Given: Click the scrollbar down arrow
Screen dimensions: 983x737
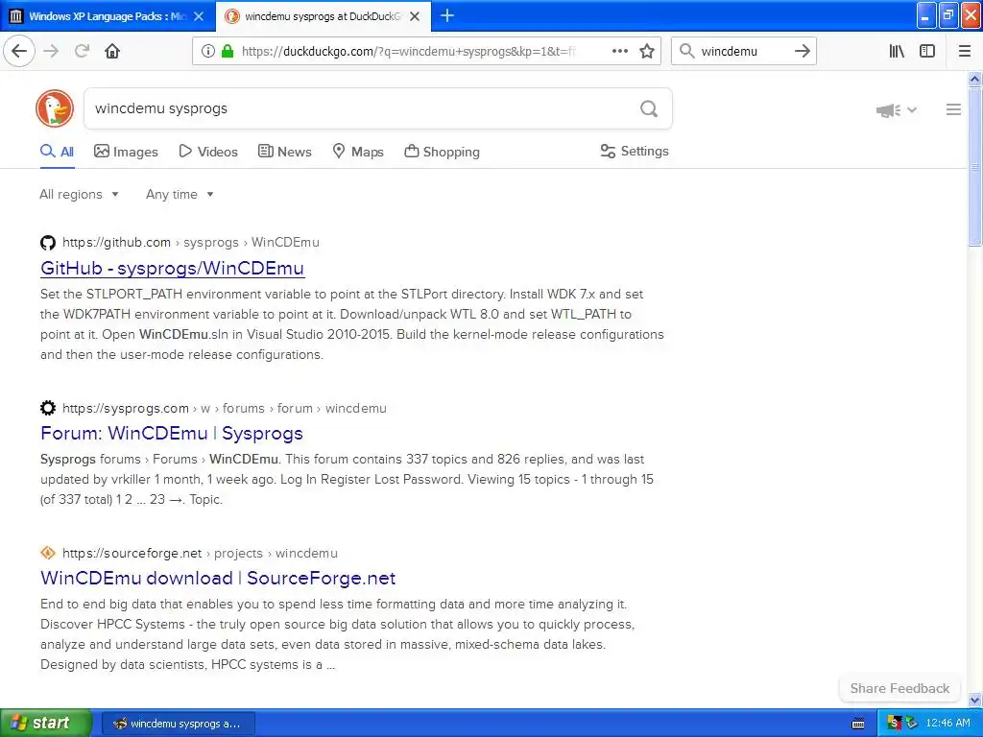Looking at the screenshot, I should click(x=974, y=700).
